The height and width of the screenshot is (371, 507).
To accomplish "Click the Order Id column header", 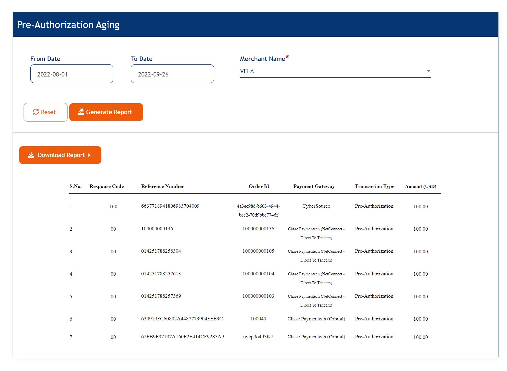I will (x=259, y=186).
